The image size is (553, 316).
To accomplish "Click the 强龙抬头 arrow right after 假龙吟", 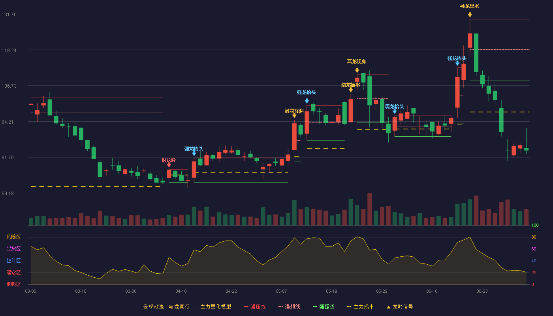I will point(194,153).
